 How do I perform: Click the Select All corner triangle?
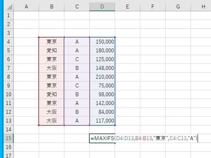pyautogui.click(x=10, y=7)
